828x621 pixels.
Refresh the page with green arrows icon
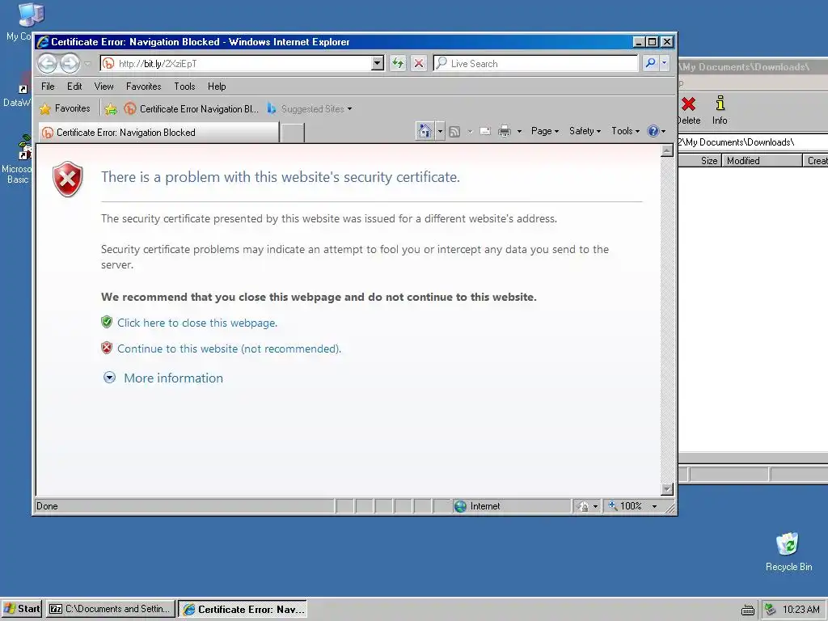point(398,64)
